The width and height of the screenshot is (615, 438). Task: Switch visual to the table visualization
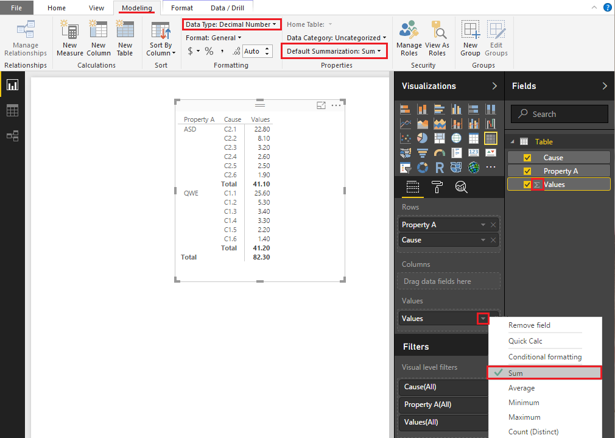tap(474, 138)
